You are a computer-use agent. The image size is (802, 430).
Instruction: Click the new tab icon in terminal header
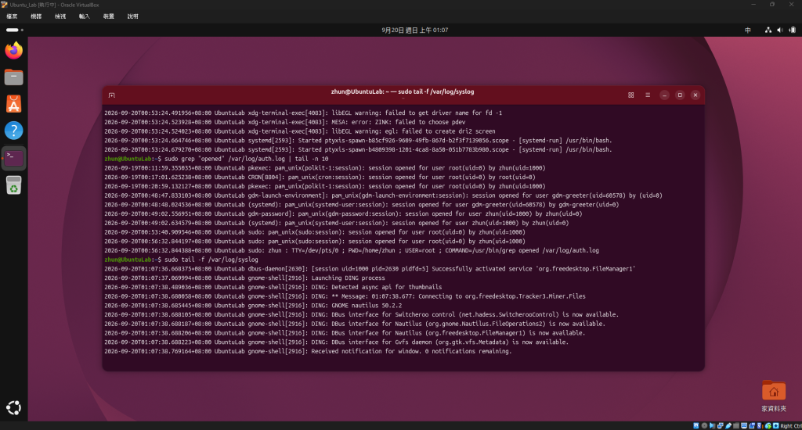point(111,95)
